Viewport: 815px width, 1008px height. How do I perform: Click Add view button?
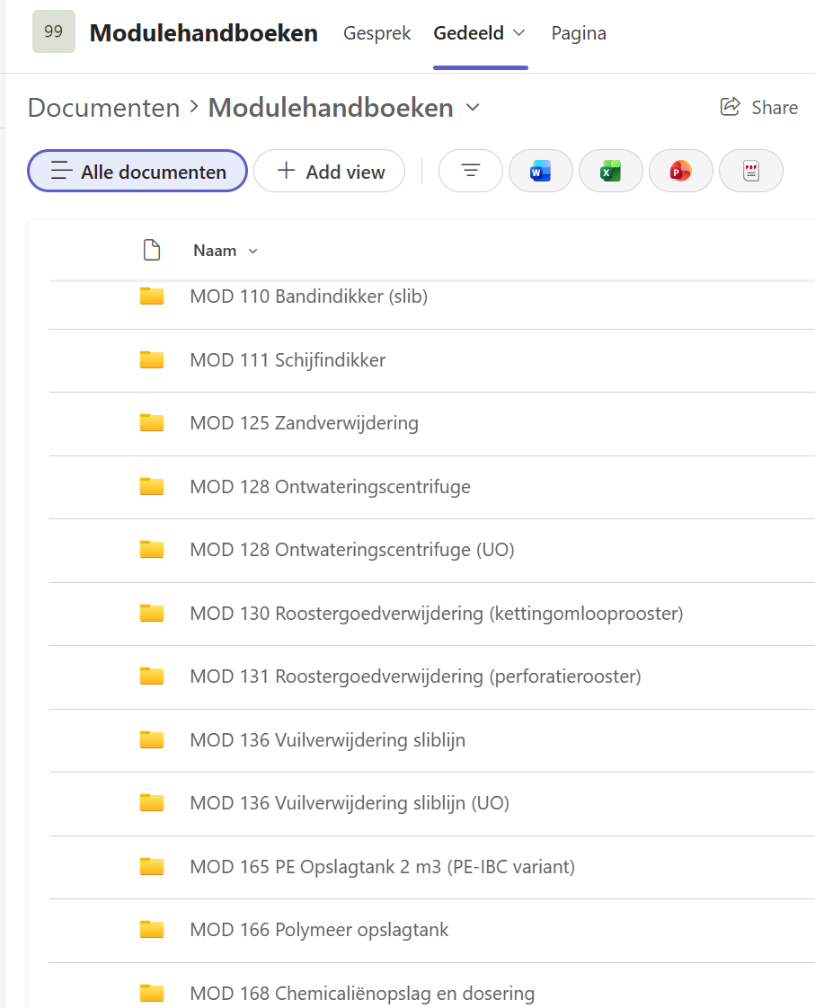[x=330, y=171]
